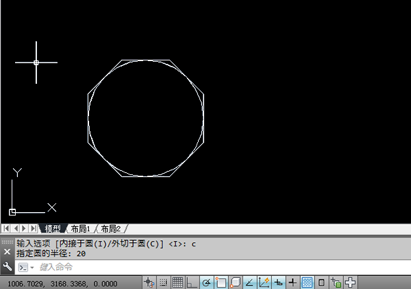This screenshot has height=289, width=411.
Task: Toggle Infer Constraints in the status bar
Action: point(149,283)
